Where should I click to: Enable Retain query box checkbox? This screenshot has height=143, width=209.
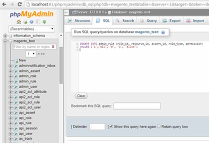[159, 126]
